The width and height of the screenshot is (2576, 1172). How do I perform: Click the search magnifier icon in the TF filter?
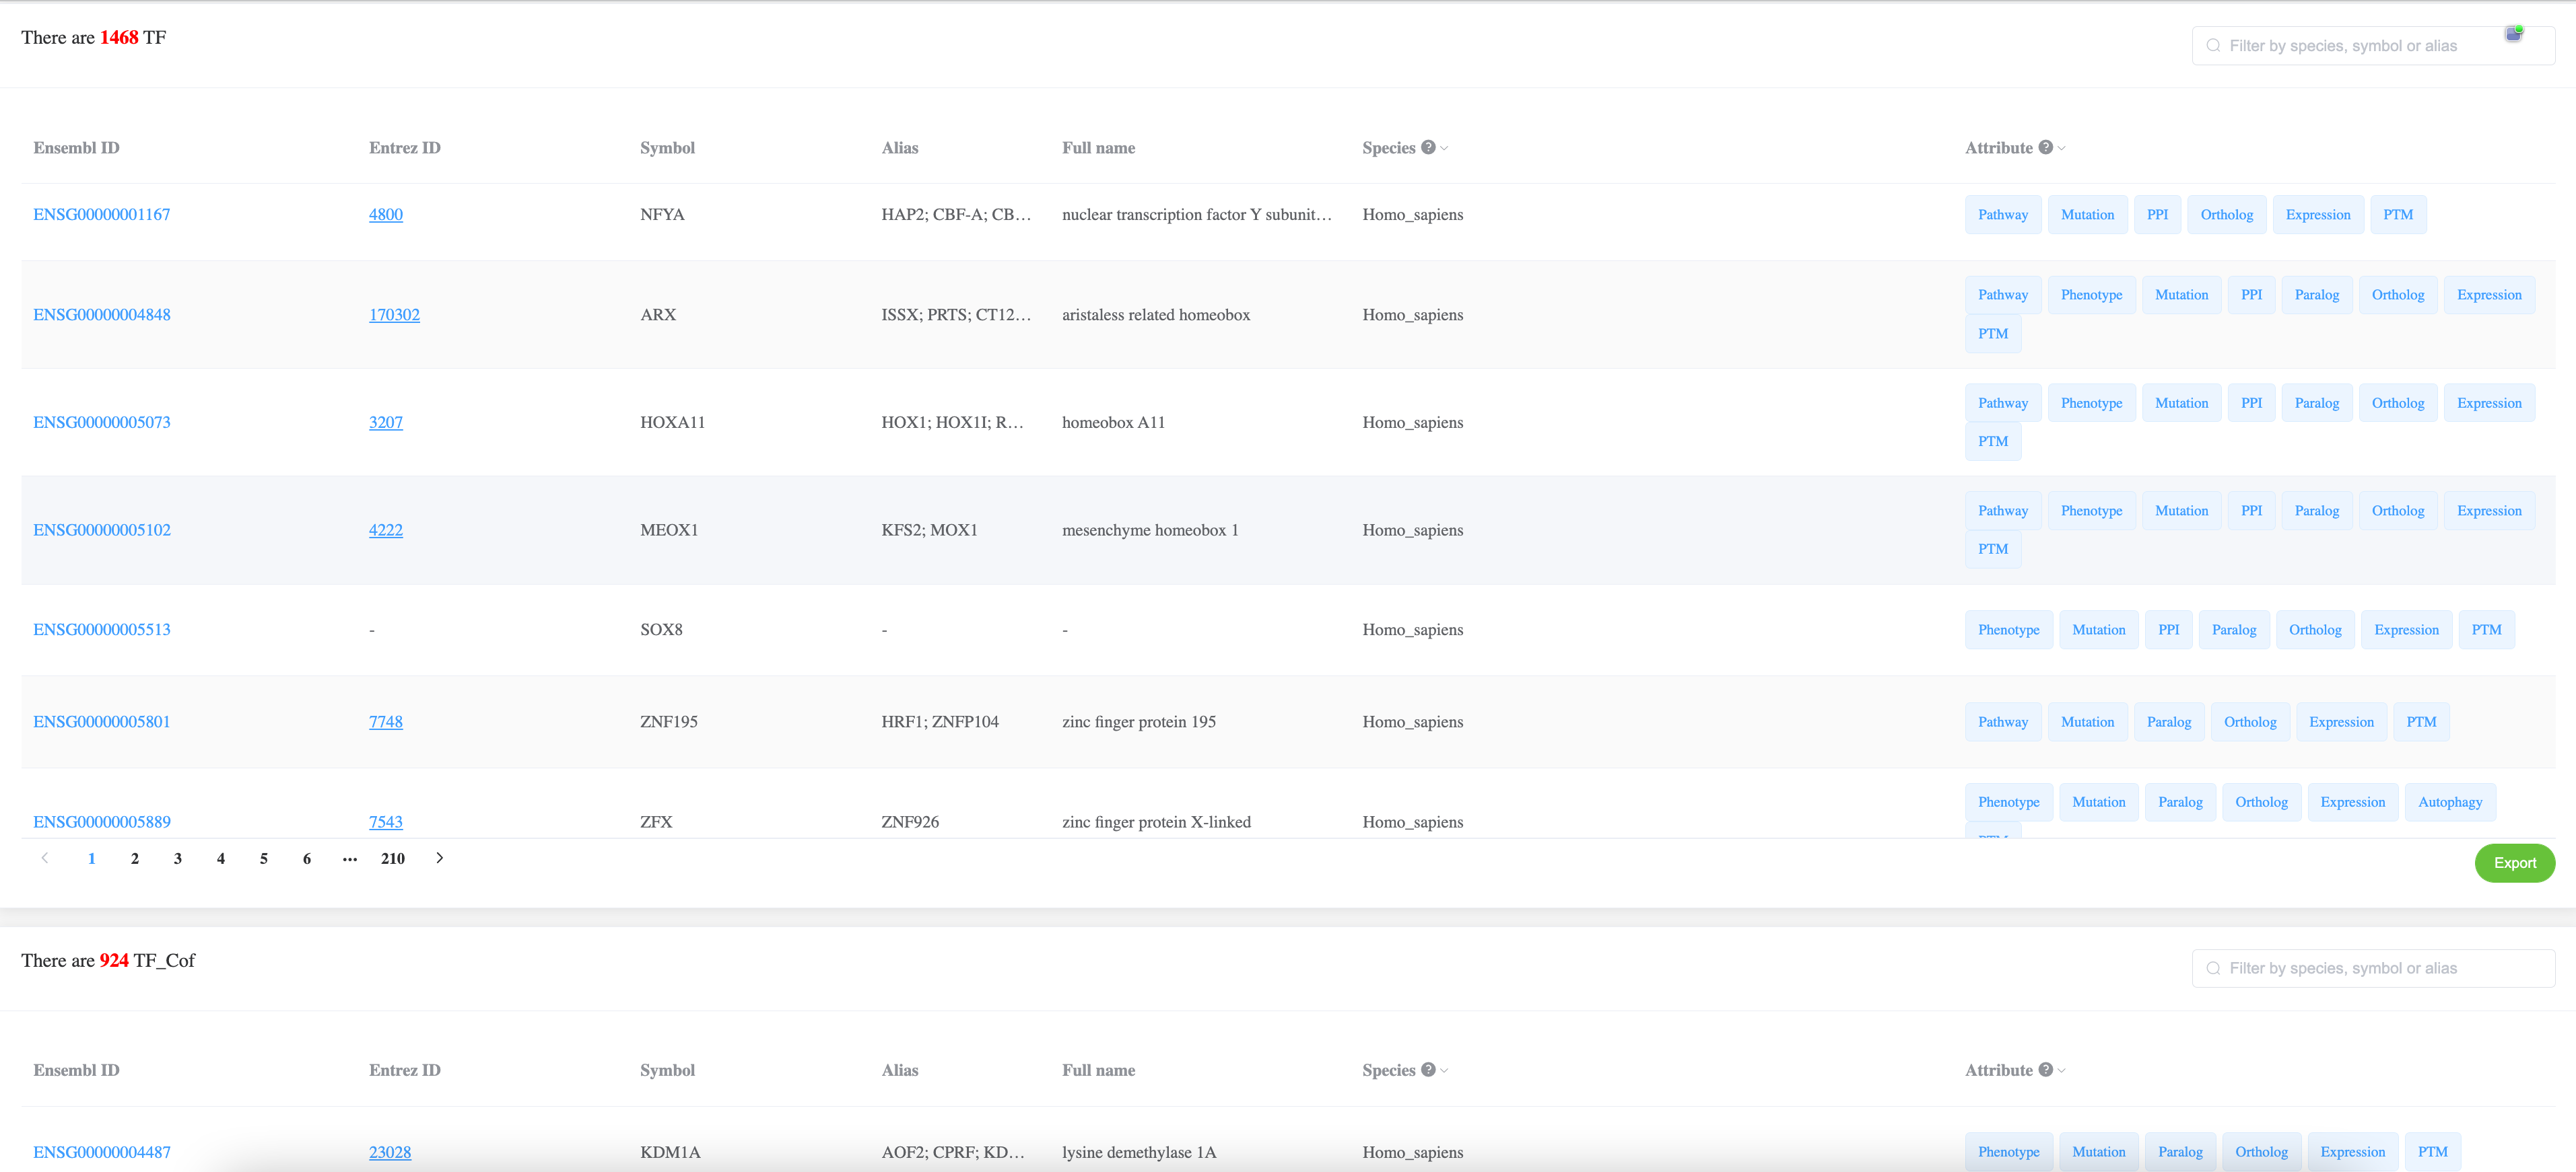[x=2213, y=46]
